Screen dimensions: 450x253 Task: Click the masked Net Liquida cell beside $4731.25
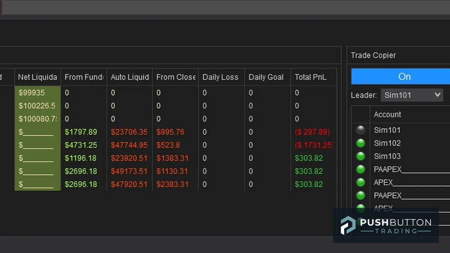pos(37,145)
